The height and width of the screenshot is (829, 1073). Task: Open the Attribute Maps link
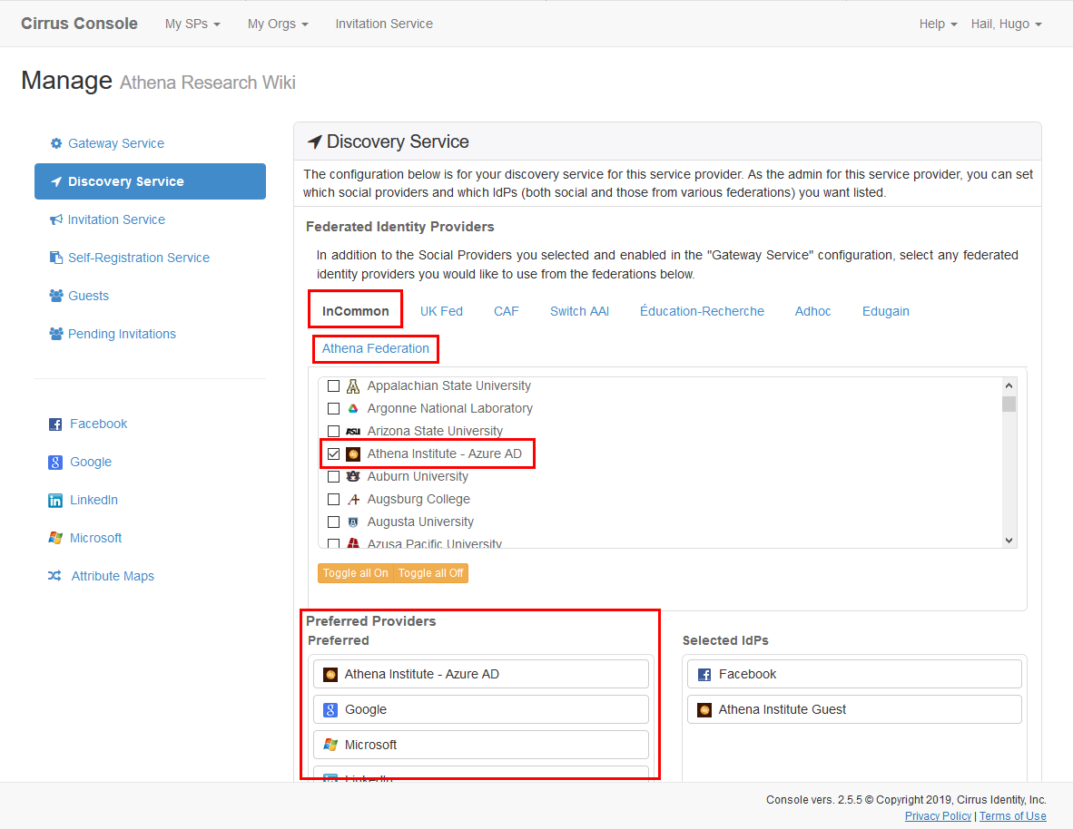113,577
